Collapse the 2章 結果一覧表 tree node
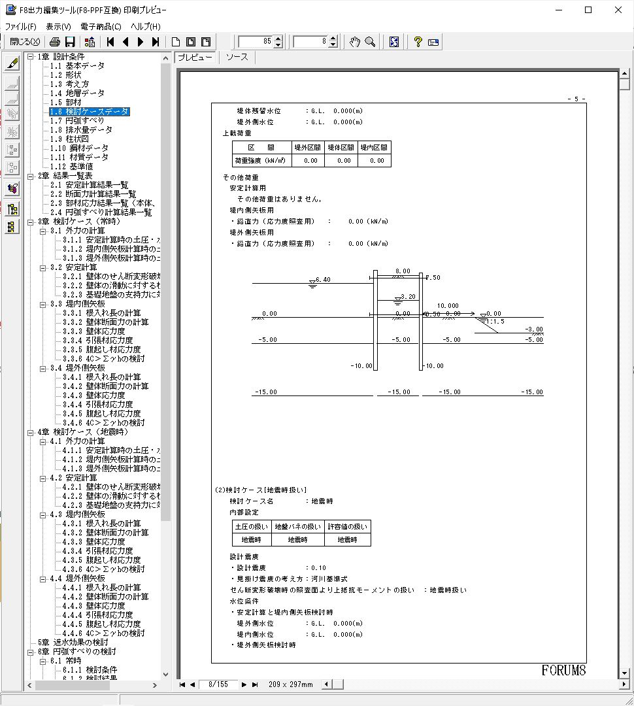This screenshot has height=706, width=634. 31,176
